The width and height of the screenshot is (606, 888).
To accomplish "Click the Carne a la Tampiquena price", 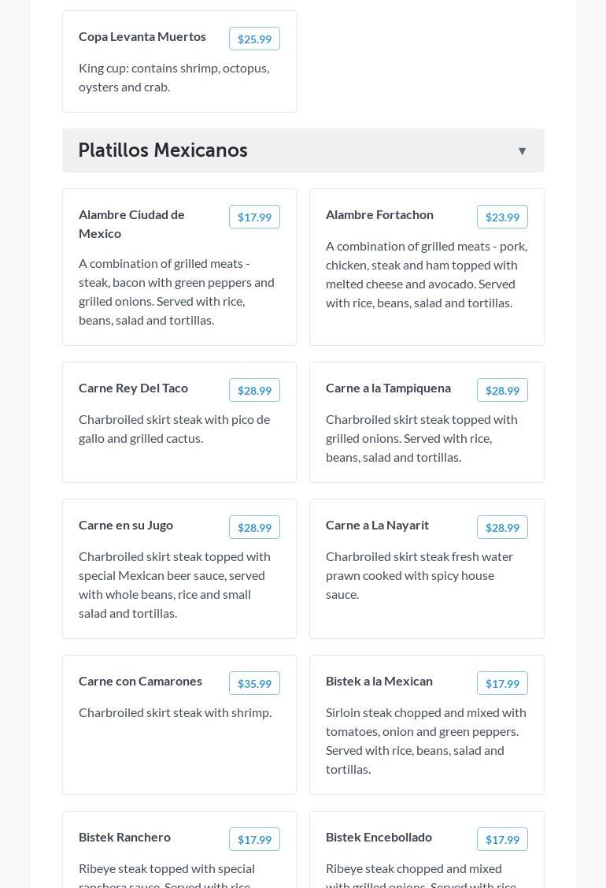I will pyautogui.click(x=502, y=390).
